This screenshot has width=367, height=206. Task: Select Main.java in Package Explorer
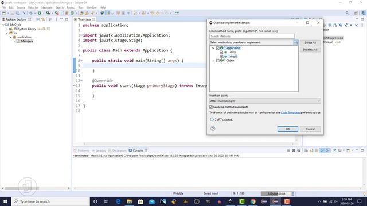27,41
